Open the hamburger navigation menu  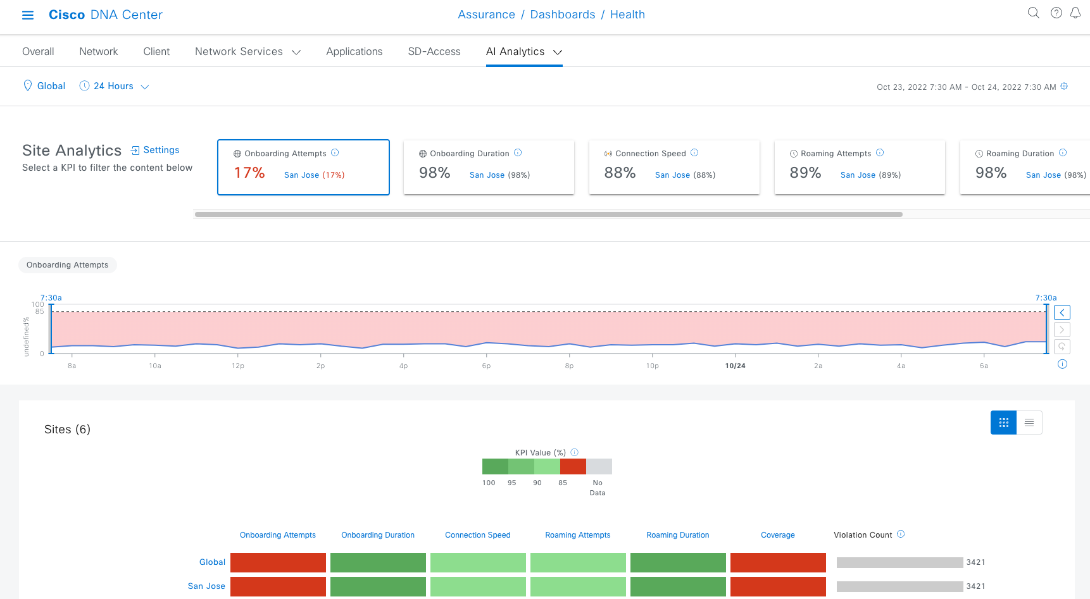coord(27,15)
